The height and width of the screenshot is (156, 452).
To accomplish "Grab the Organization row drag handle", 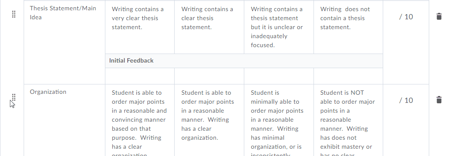I will (14, 97).
